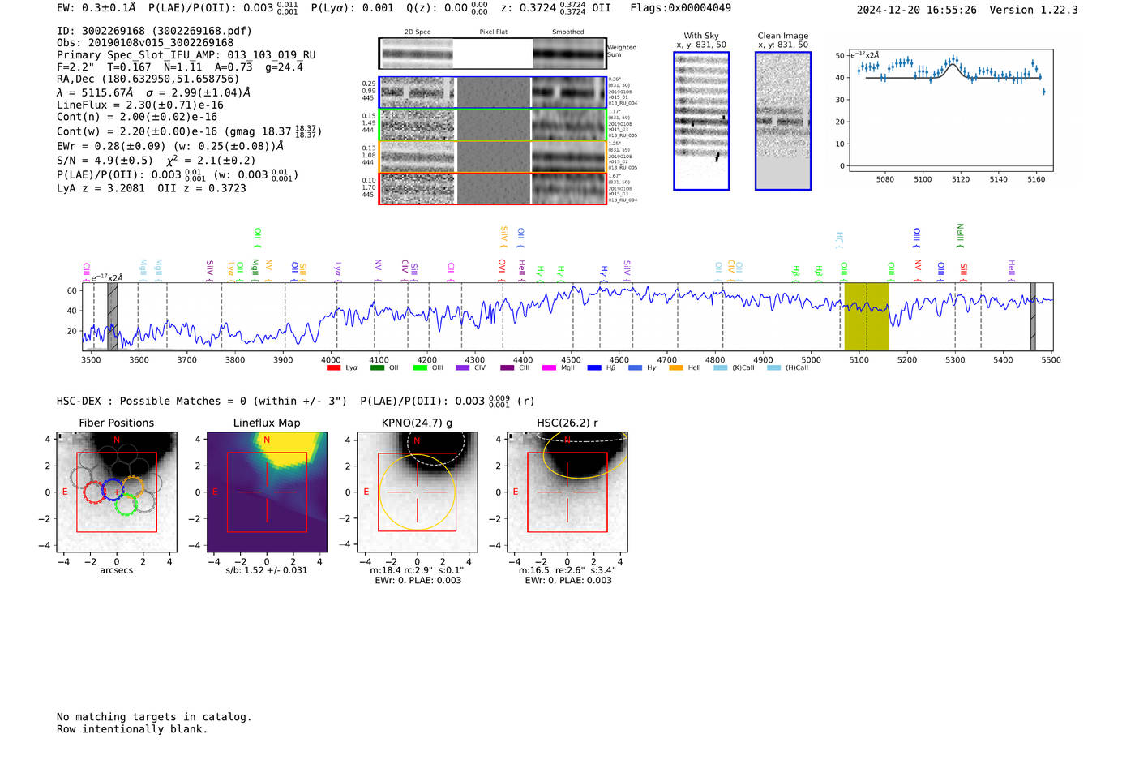This screenshot has height=773, width=1135.
Task: Click the s/b: 1.52 +/- 0.031 caption
Action: pyautogui.click(x=267, y=570)
